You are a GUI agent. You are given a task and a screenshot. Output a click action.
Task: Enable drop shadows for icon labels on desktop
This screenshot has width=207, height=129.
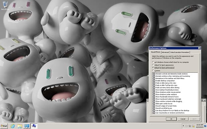154,111
